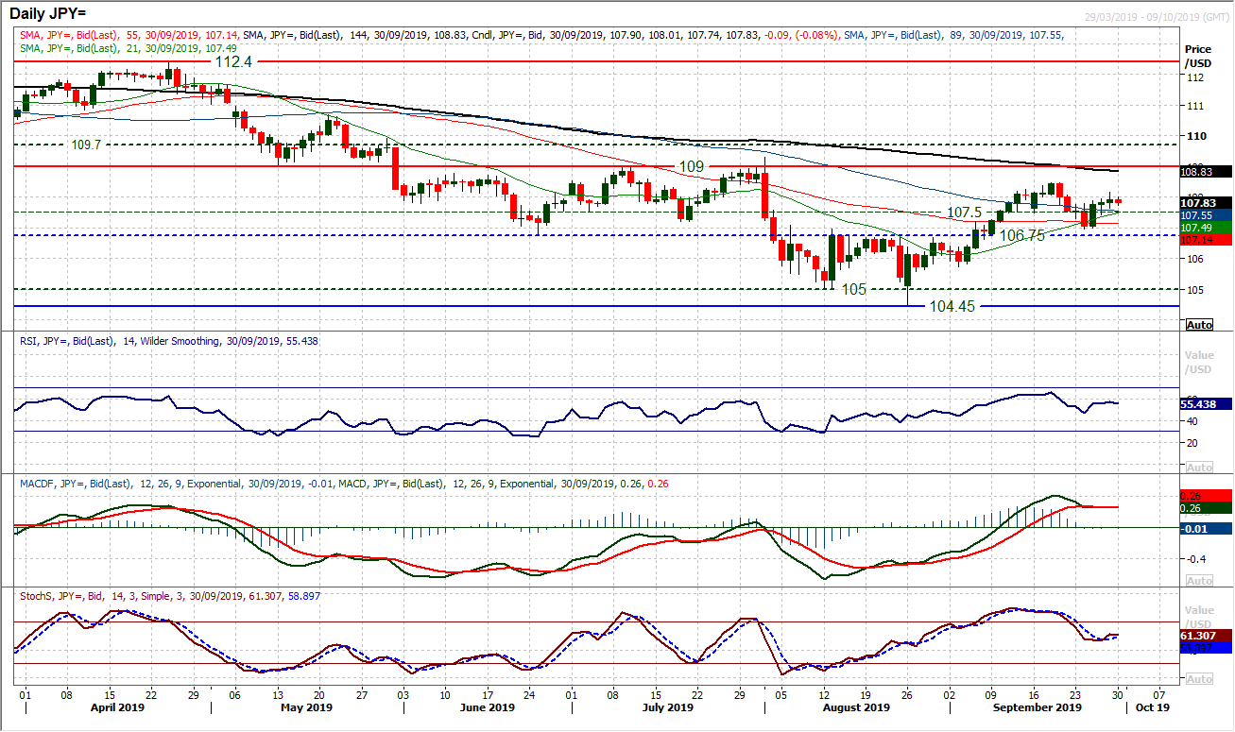This screenshot has width=1235, height=732.
Task: Click the 55.438 RSI value tag
Action: [1207, 404]
